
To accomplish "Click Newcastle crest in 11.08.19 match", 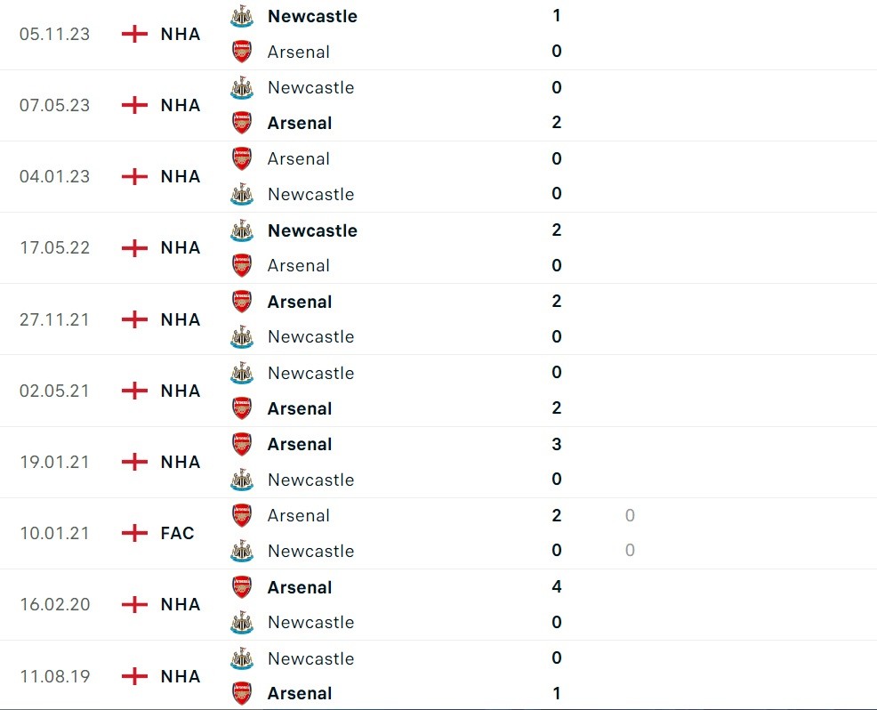I will coord(241,658).
